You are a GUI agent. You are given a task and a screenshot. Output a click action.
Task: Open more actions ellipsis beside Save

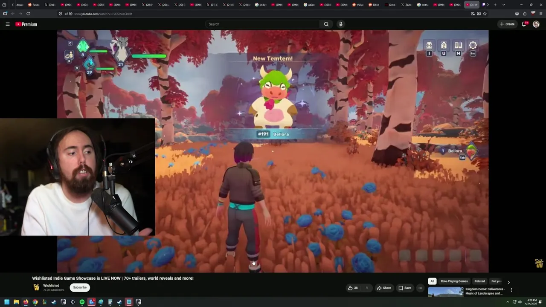[420, 288]
